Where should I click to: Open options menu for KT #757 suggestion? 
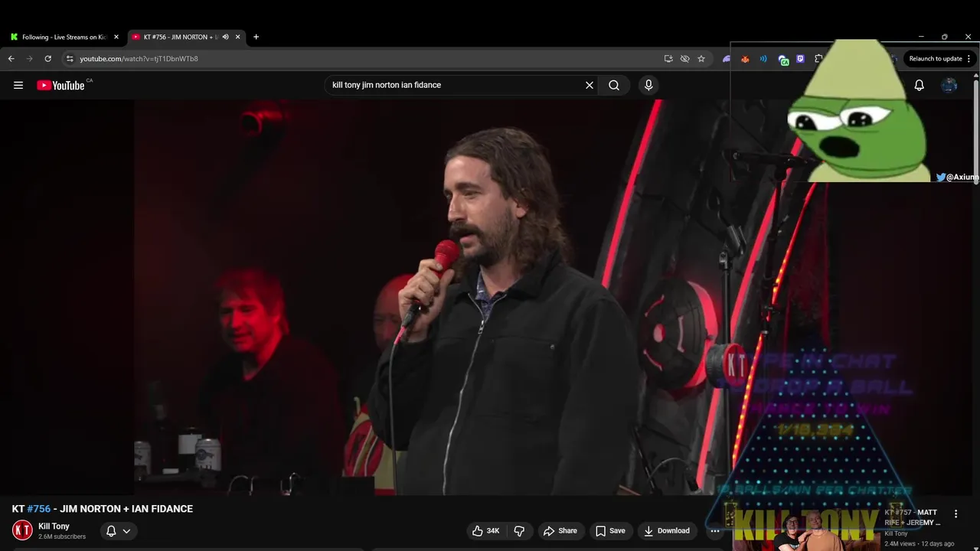[955, 514]
